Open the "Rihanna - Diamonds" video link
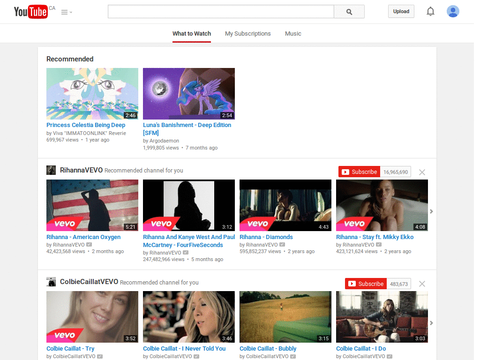The image size is (480, 360). click(x=266, y=237)
